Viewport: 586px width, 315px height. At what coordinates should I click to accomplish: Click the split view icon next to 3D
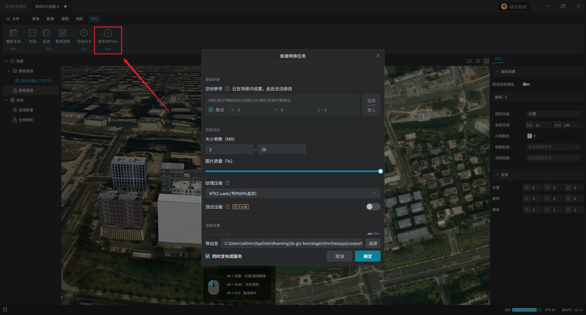pos(487,61)
